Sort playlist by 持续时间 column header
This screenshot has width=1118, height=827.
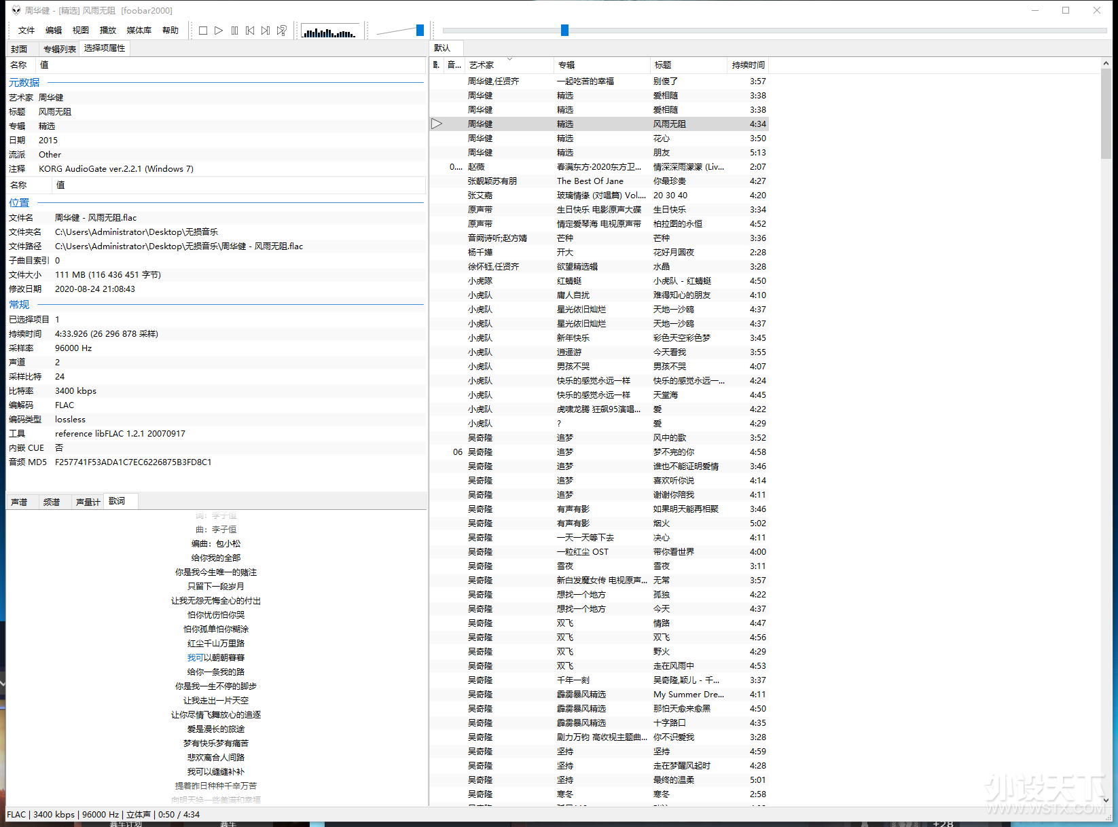pos(748,65)
